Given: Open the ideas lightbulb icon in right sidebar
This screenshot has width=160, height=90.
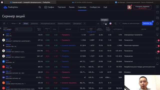Looking at the screenshot, I should point(157,34).
